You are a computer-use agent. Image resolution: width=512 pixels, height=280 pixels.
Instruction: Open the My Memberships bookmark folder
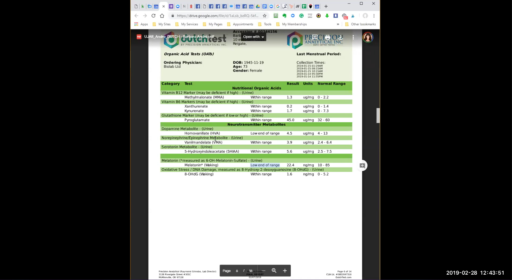click(292, 24)
